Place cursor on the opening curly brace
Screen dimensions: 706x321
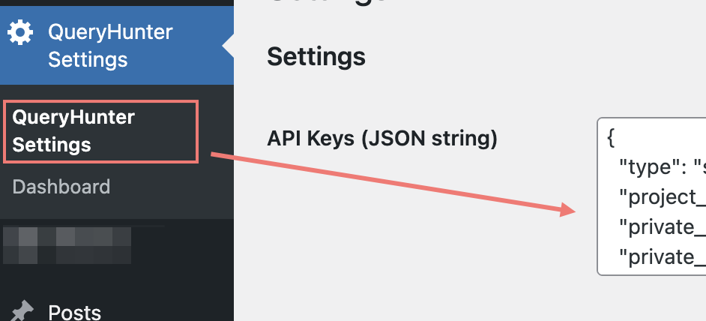[611, 139]
